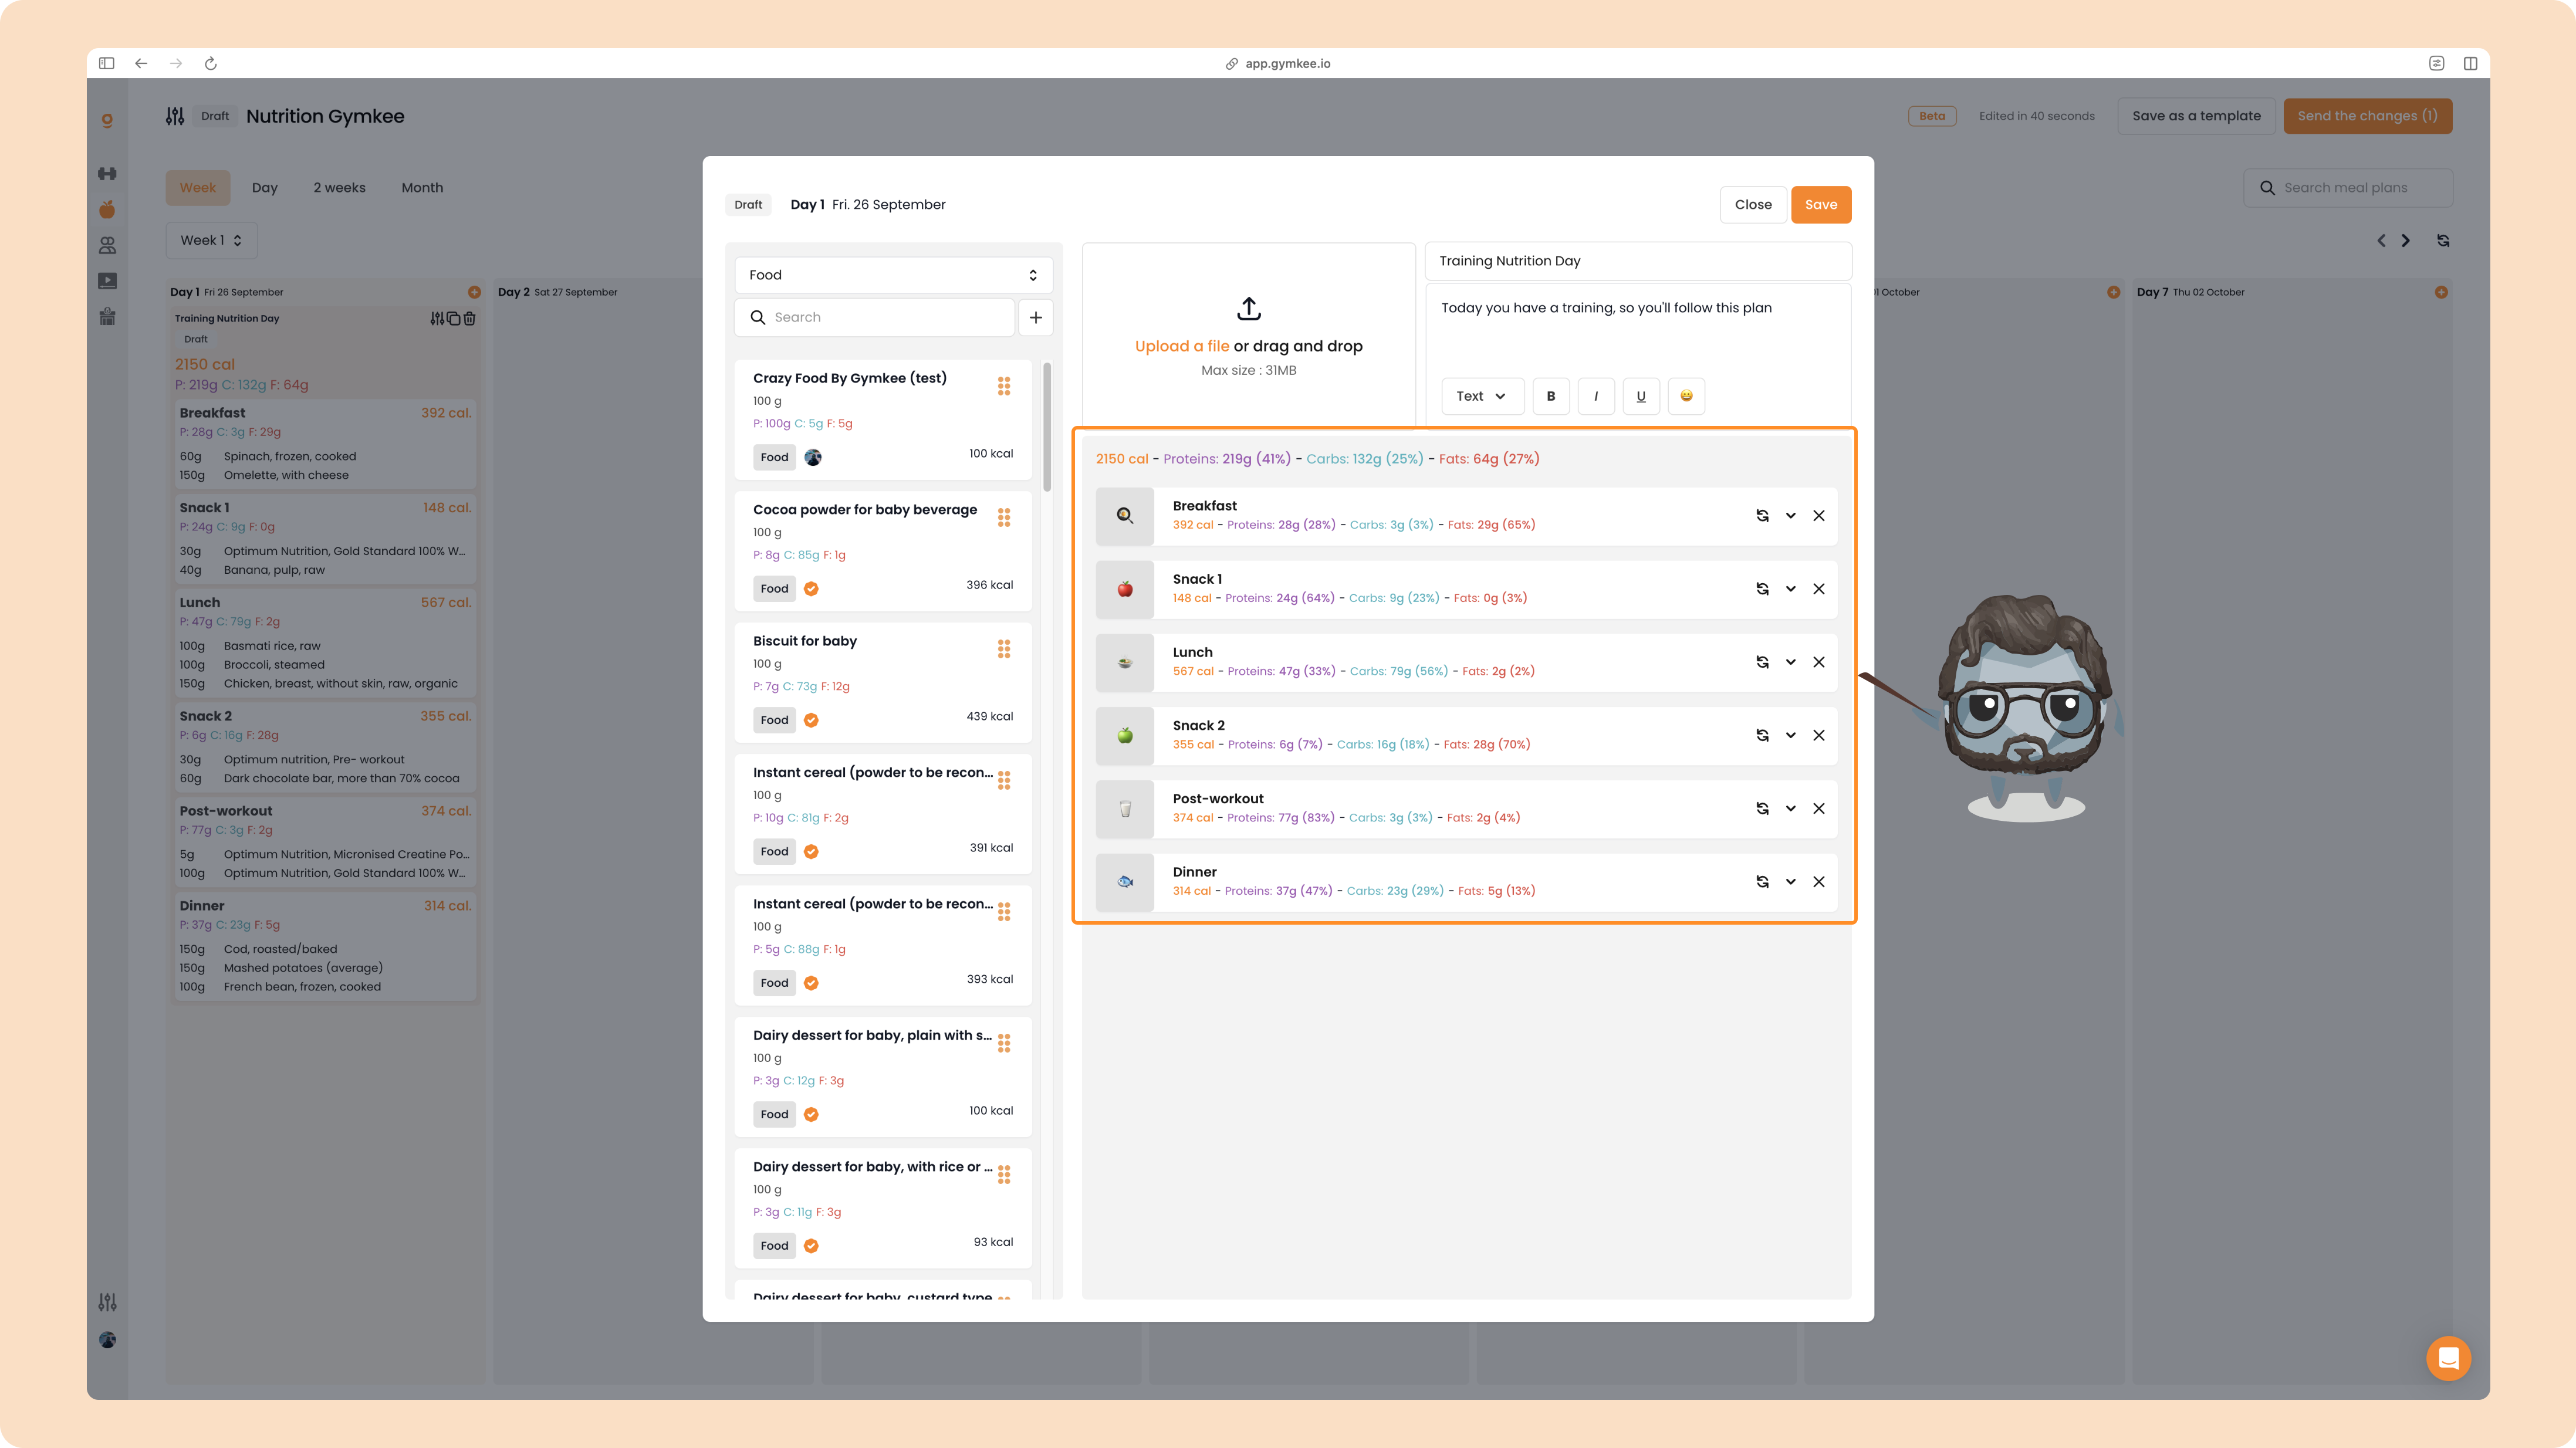Image resolution: width=2576 pixels, height=1448 pixels.
Task: Open the Text style dropdown
Action: tap(1482, 396)
